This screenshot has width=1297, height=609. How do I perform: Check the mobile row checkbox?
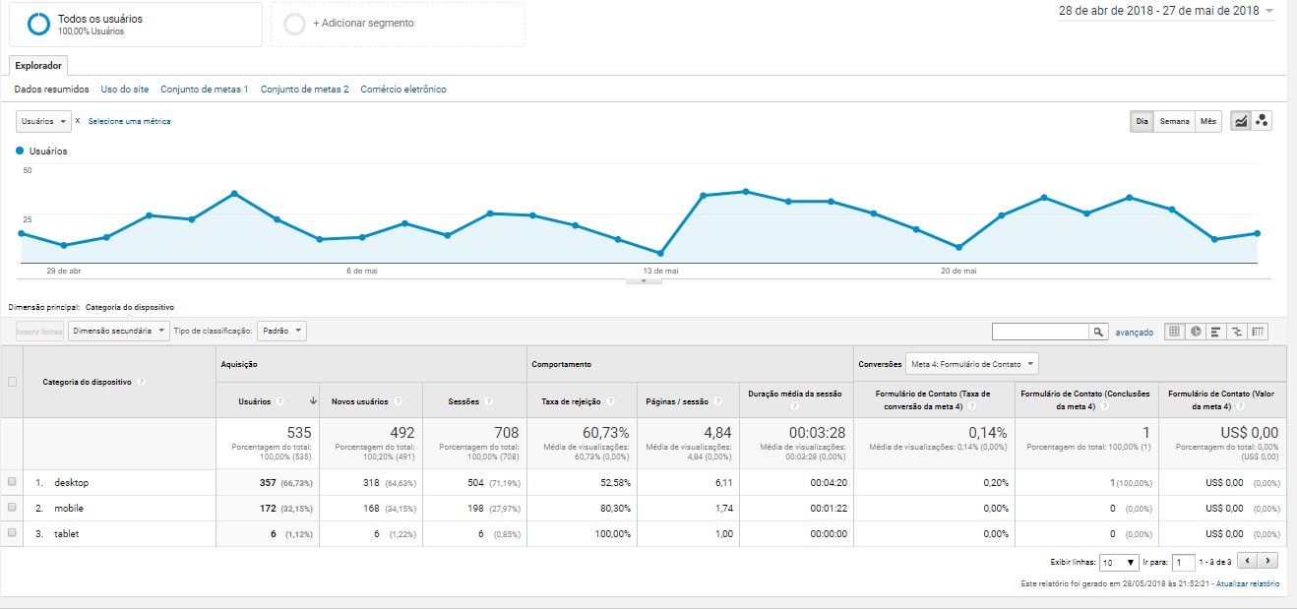(x=12, y=508)
